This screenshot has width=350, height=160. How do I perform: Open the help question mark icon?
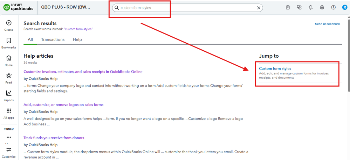coord(333,8)
